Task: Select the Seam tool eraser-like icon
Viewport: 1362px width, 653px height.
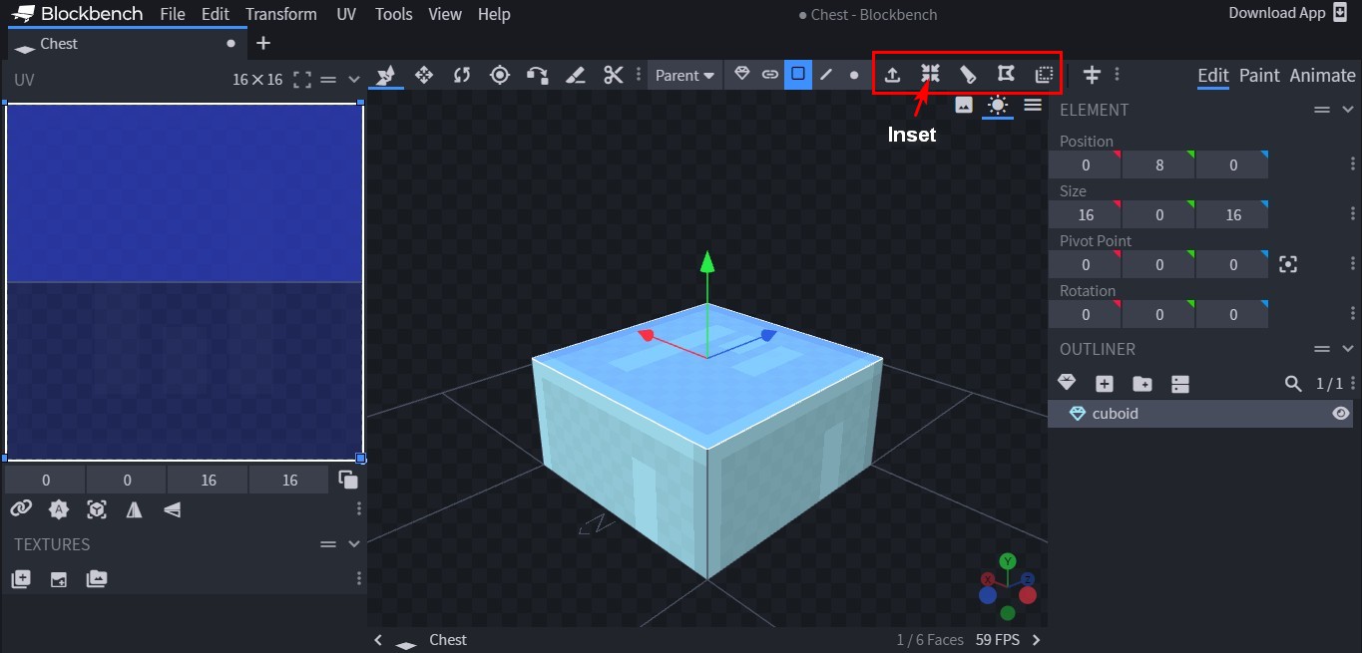Action: pyautogui.click(x=575, y=75)
